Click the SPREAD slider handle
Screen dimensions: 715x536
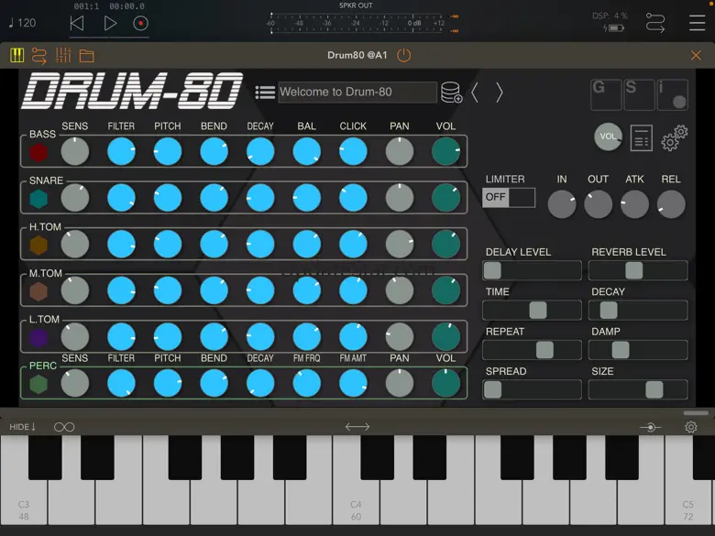(493, 389)
